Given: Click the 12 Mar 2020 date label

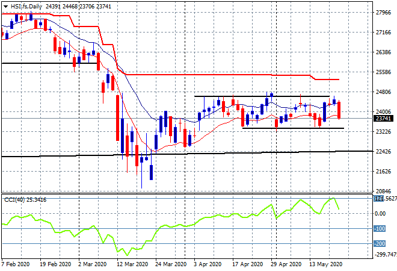Looking at the screenshot, I should (x=132, y=264).
